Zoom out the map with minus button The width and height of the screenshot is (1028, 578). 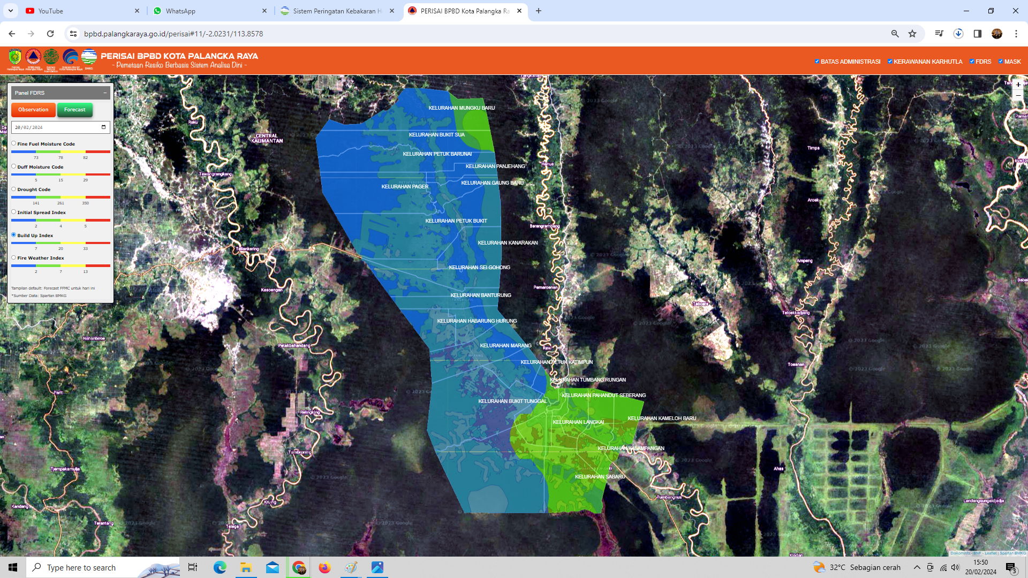coord(1018,95)
